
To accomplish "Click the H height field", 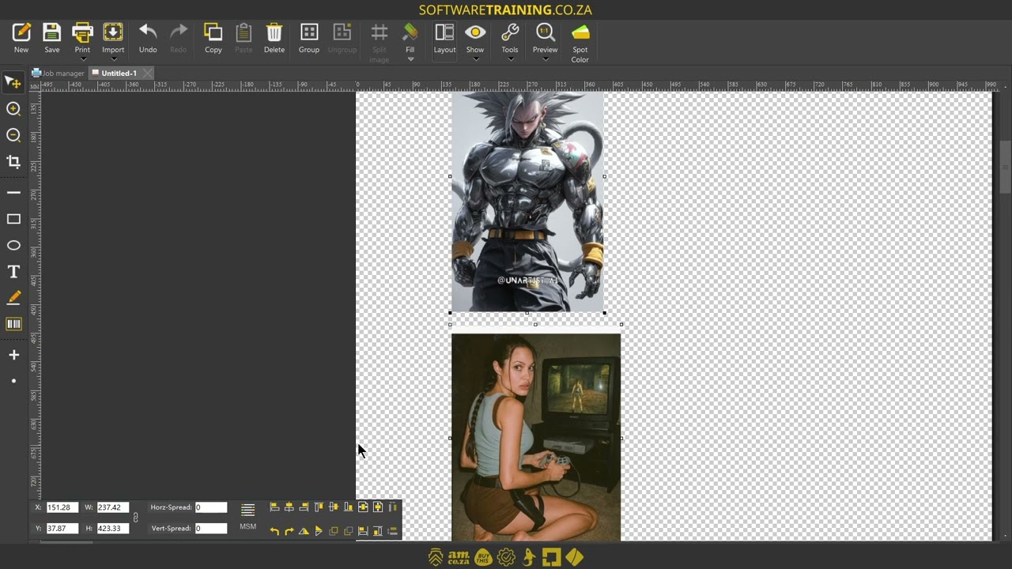I will coord(112,528).
